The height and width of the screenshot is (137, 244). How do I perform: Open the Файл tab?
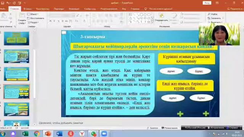point(3,9)
